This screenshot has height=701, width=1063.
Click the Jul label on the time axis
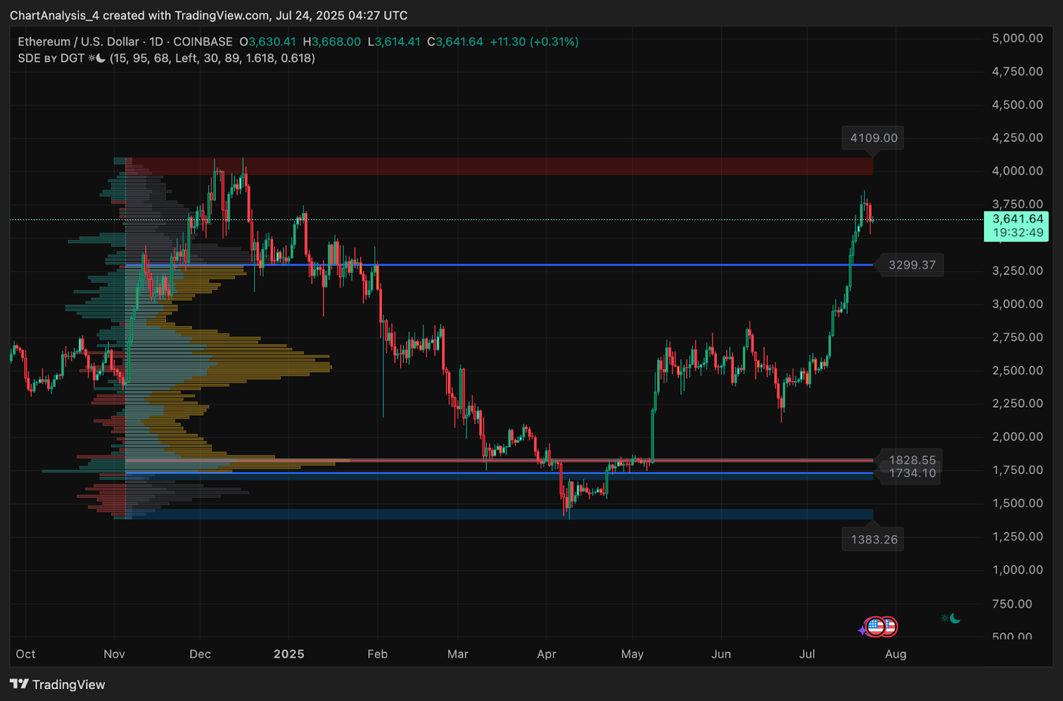click(807, 654)
